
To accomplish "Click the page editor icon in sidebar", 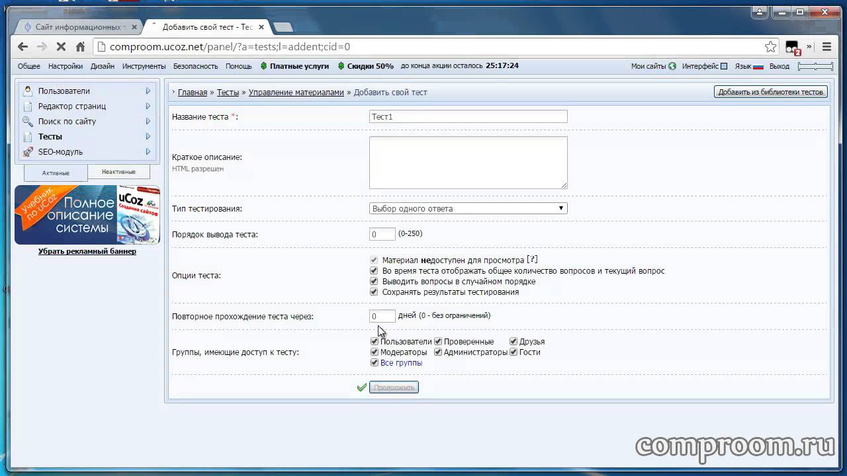I will click(27, 106).
